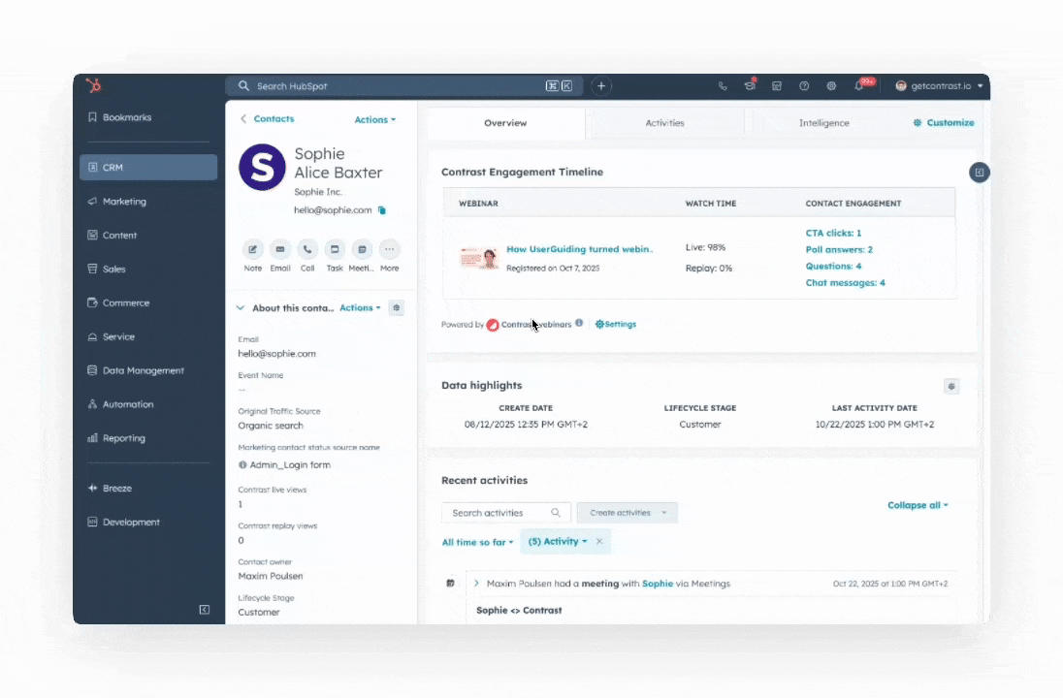Copy Sophie's email with the clipboard icon
The image size is (1063, 698).
click(x=380, y=209)
